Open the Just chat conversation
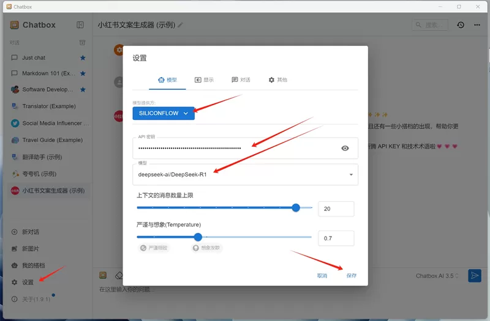Screen dimensions: 490x321 (x=48, y=57)
